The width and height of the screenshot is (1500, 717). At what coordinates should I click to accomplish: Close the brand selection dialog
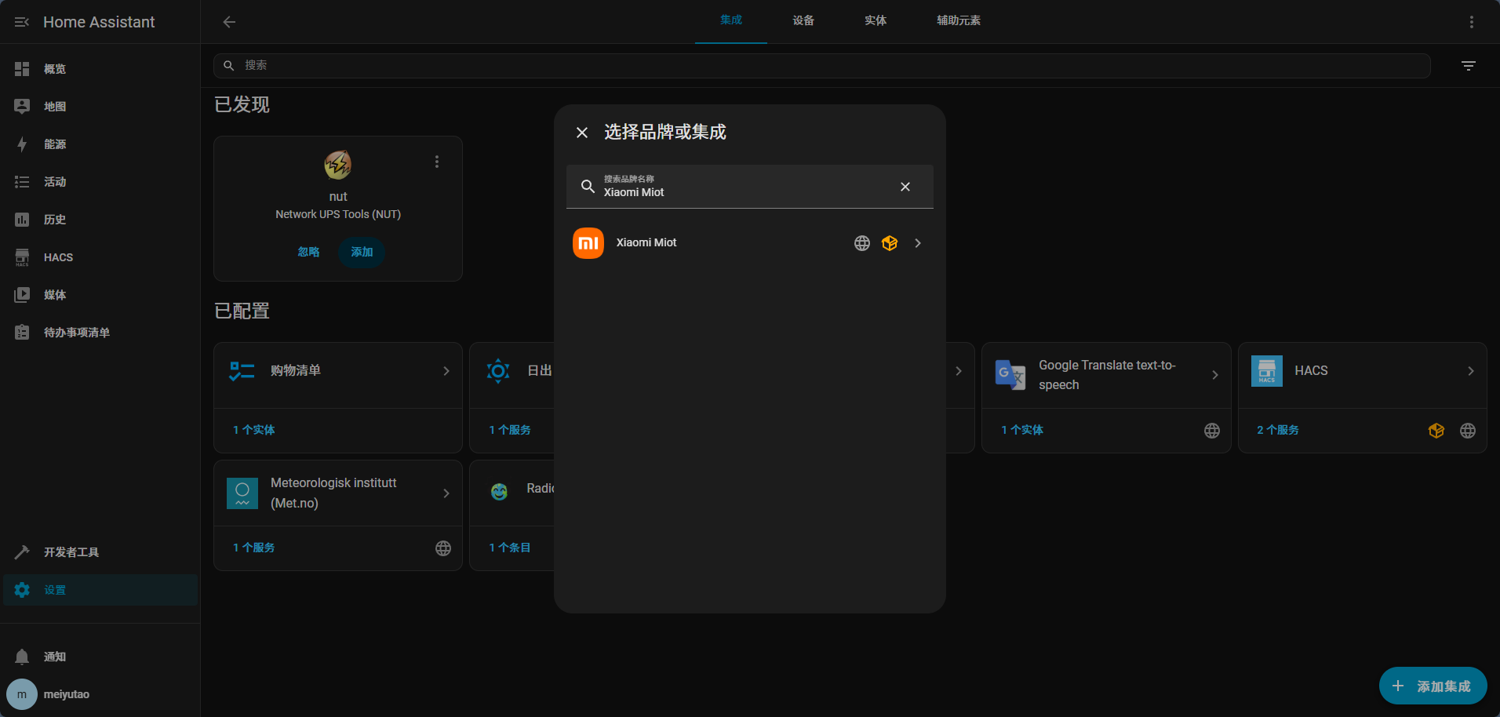[x=582, y=133]
